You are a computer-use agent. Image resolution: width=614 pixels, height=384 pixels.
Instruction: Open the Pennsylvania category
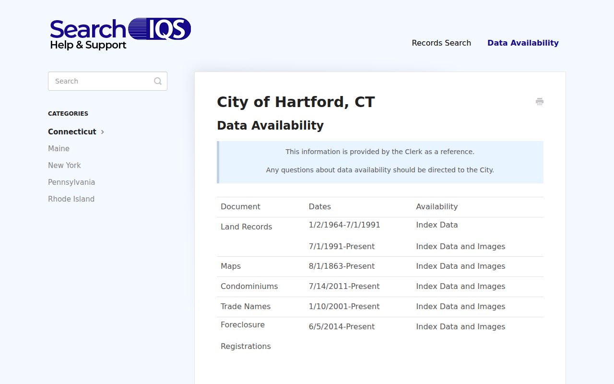[71, 182]
